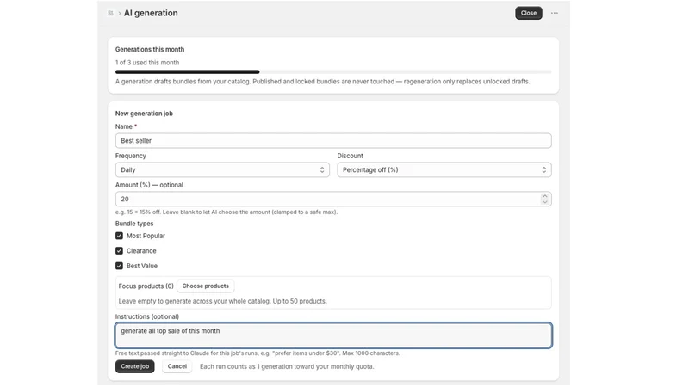Open the Discount dropdown Percentage off (%)

(x=444, y=169)
